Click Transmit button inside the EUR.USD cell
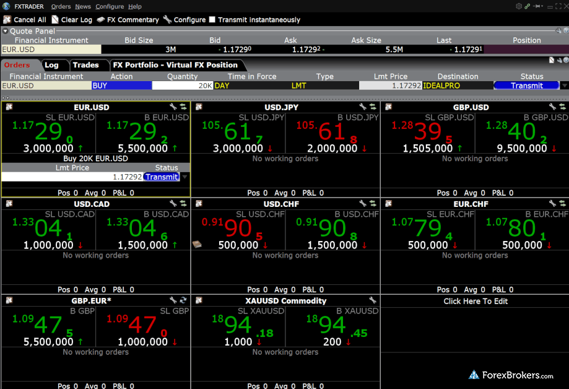This screenshot has height=389, width=569. pyautogui.click(x=162, y=177)
